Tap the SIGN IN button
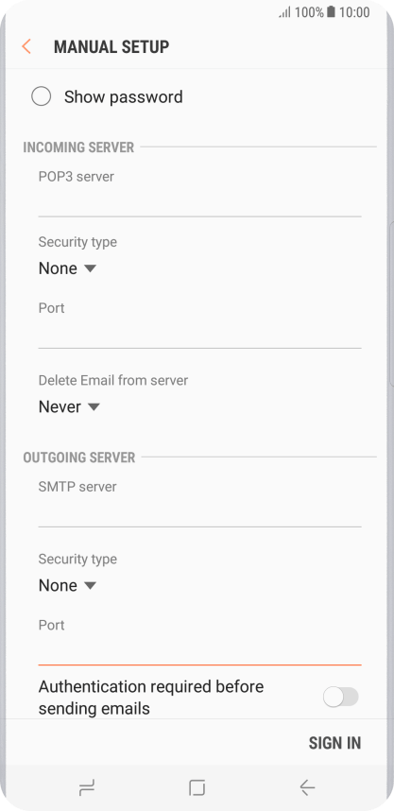Screen dimensions: 394x811 [x=334, y=743]
